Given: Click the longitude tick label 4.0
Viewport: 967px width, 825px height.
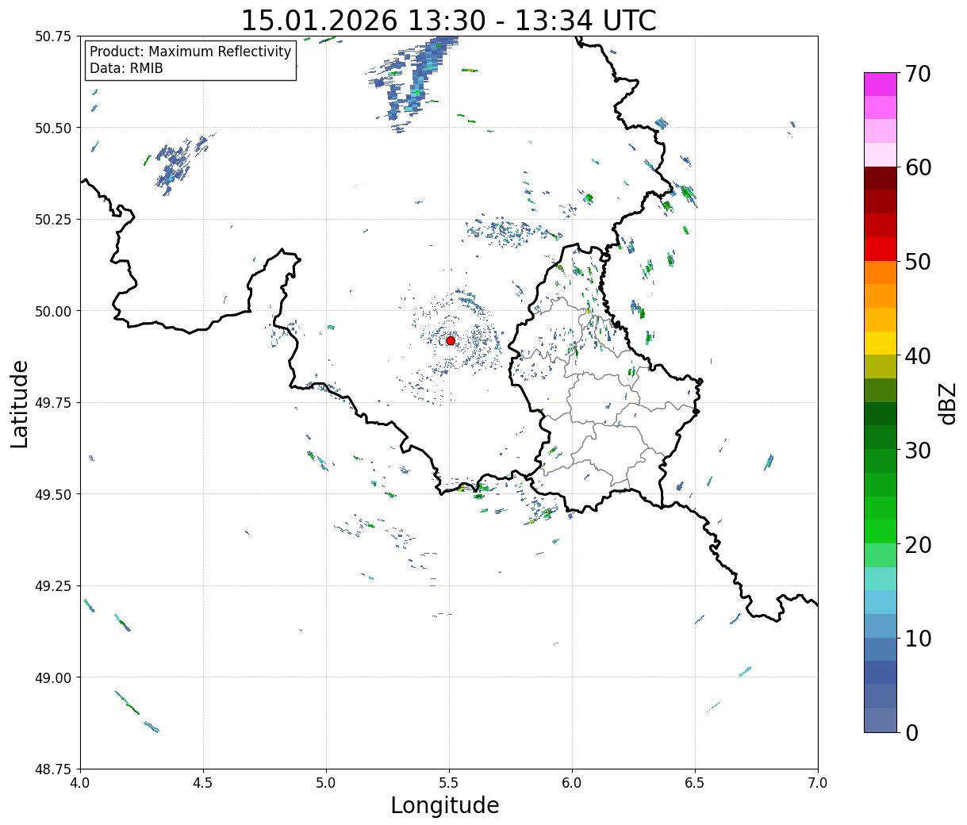Looking at the screenshot, I should coord(80,783).
